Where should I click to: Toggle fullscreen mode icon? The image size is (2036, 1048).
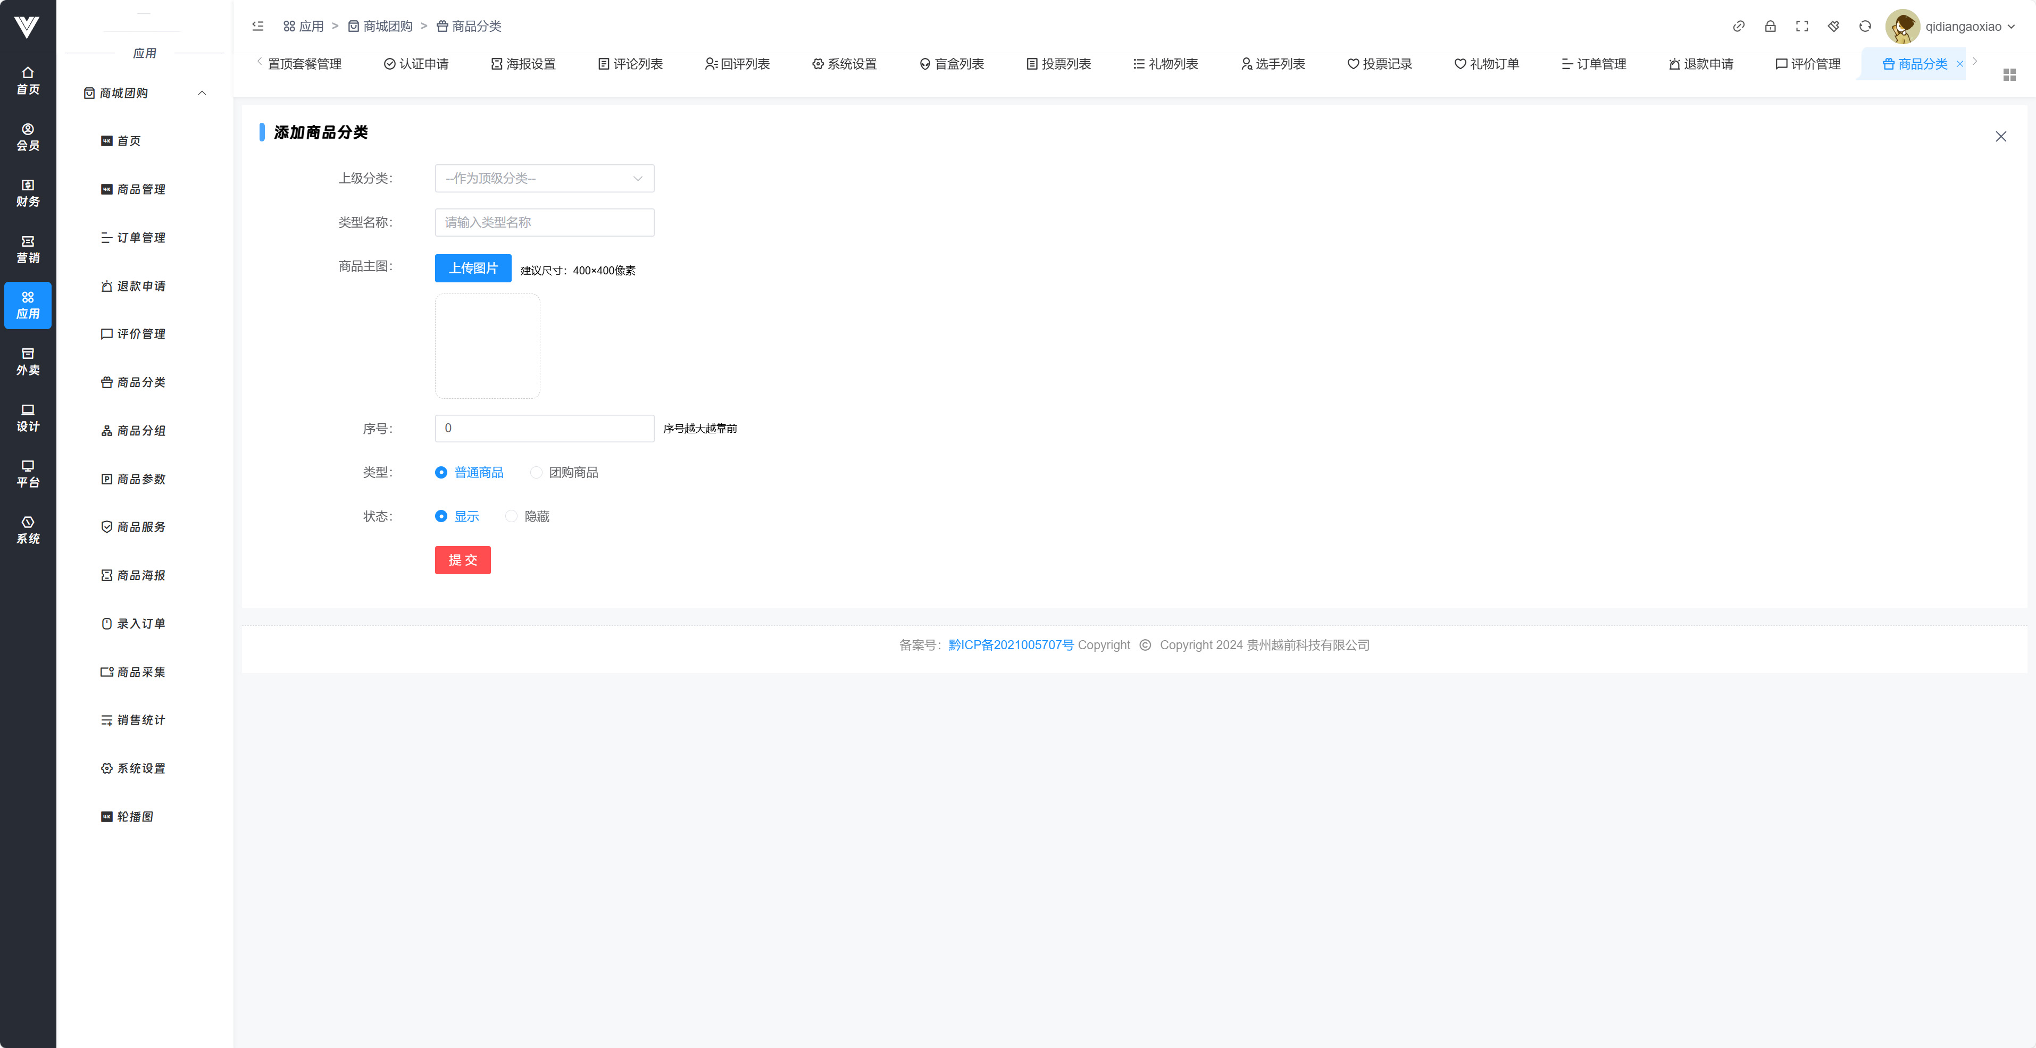(x=1801, y=26)
